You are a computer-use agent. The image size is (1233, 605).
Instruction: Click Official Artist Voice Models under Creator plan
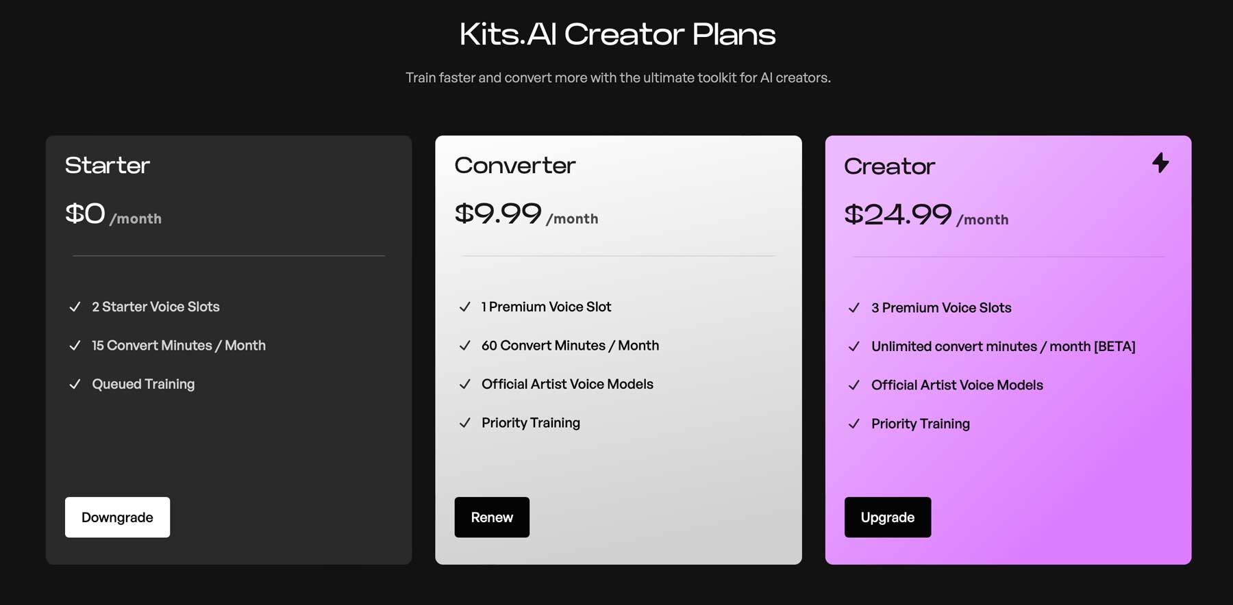956,385
